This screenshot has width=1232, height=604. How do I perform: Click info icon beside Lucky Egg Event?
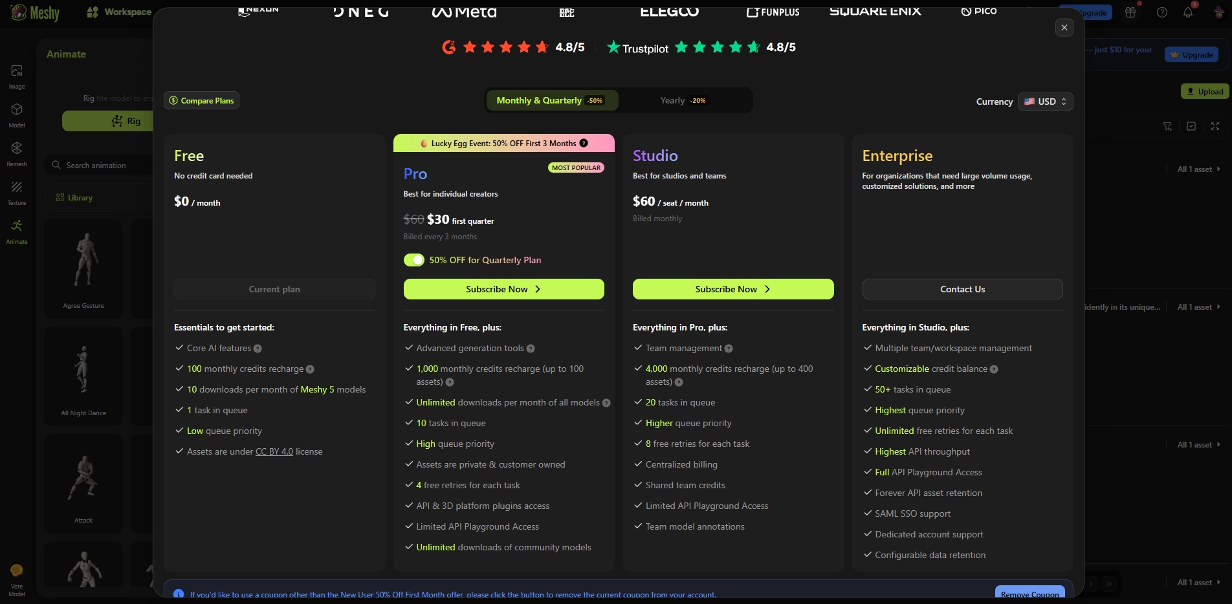coord(584,143)
